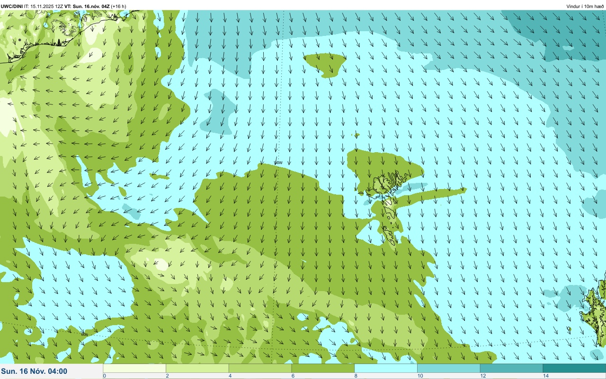Screen dimensions: 606x379
Task: Click the 'IT: 15.11.2025 12Z' initial time text
Action: pyautogui.click(x=44, y=6)
